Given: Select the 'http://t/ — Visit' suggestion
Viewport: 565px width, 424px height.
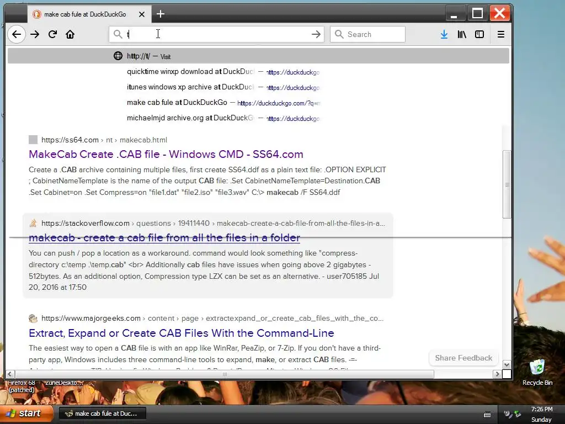Looking at the screenshot, I should pyautogui.click(x=258, y=56).
